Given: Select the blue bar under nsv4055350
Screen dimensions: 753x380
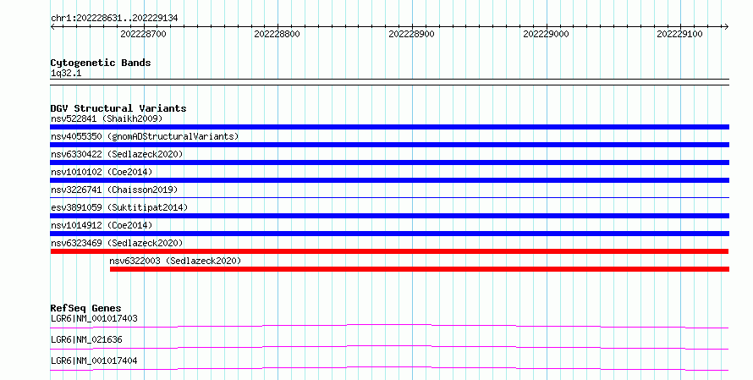Looking at the screenshot, I should (389, 145).
